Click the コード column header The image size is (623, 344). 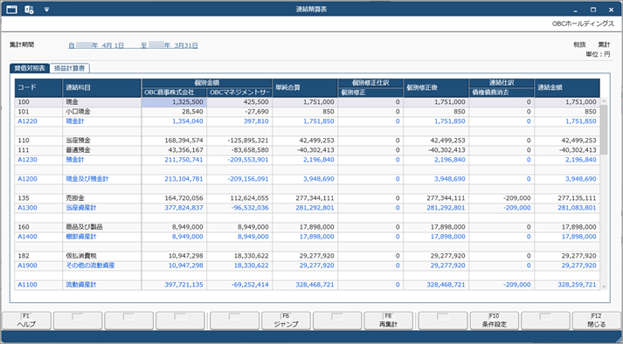click(38, 88)
